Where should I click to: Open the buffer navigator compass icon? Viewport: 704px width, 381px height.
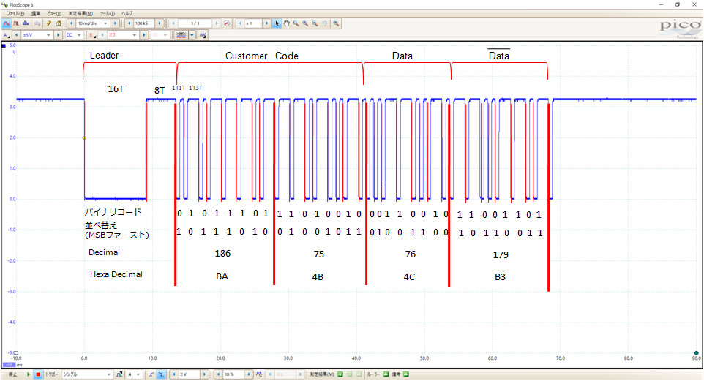coord(226,23)
